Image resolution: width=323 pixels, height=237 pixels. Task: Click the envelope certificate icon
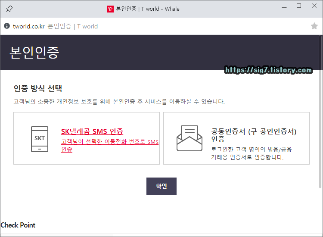tap(189, 138)
